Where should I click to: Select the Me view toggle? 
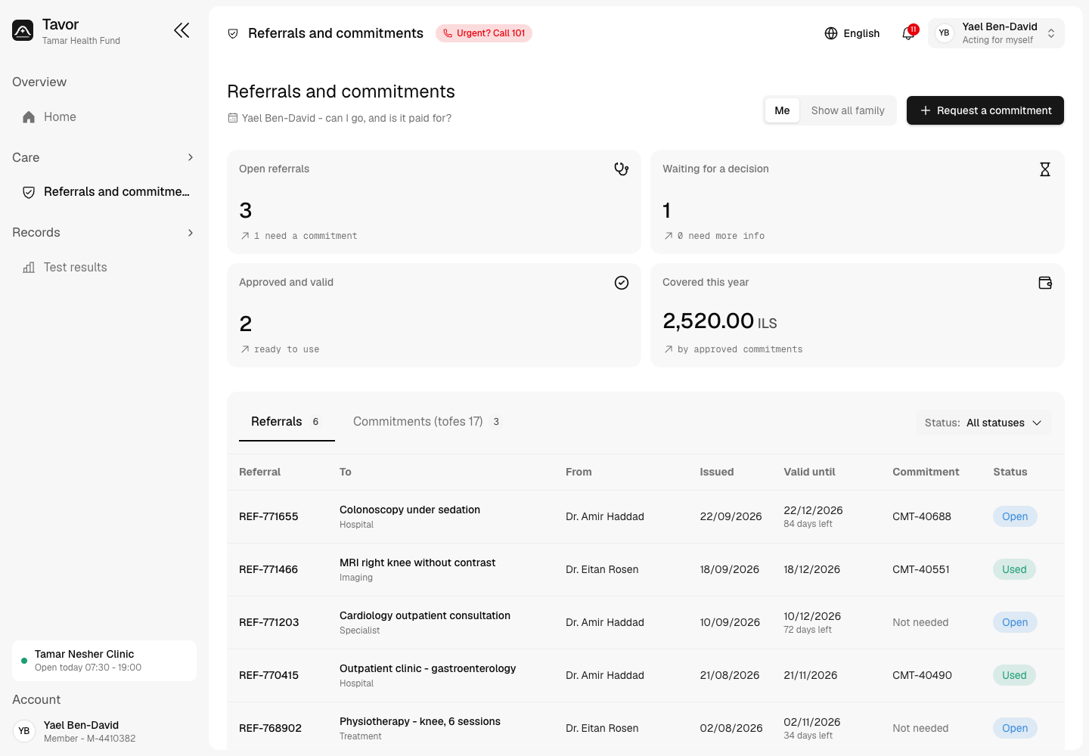point(782,110)
